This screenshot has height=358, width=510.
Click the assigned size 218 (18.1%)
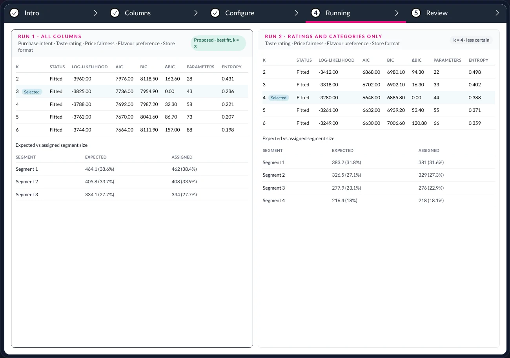(x=431, y=201)
